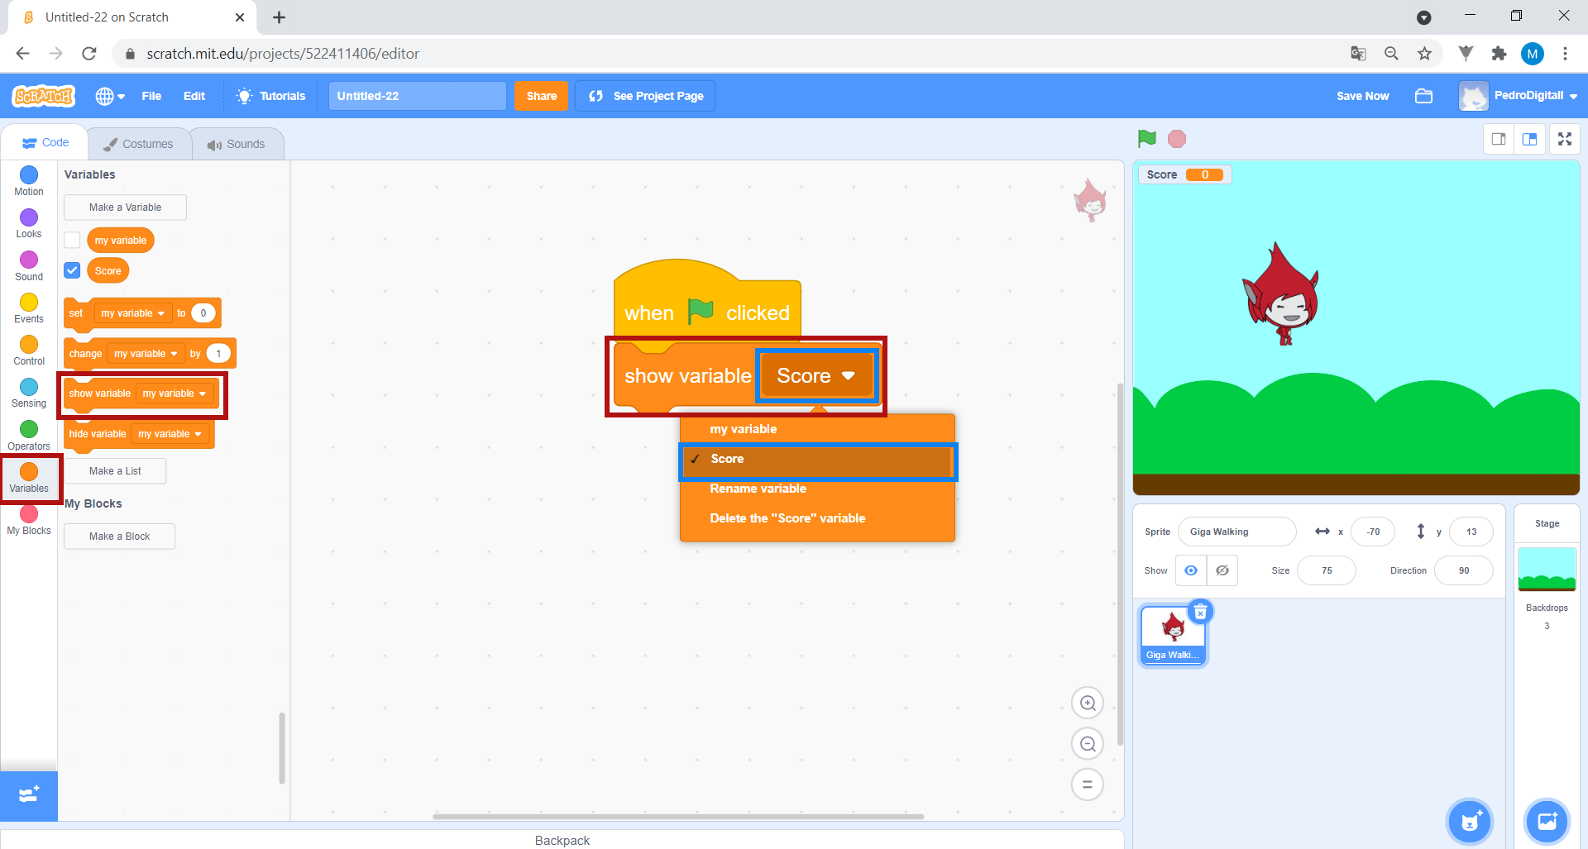Screen dimensions: 1588x849
Task: Click the red stop sign button
Action: 1177,139
